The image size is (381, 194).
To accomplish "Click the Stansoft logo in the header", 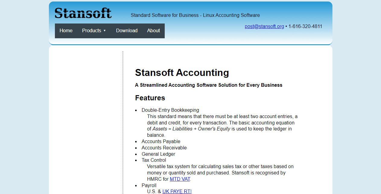I will [83, 13].
